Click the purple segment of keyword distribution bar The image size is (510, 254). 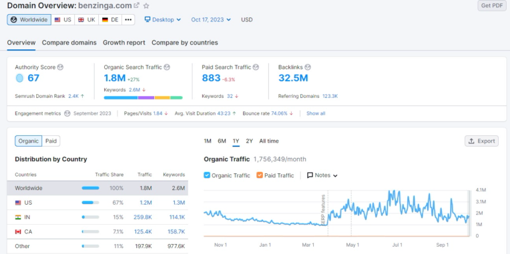146,97
